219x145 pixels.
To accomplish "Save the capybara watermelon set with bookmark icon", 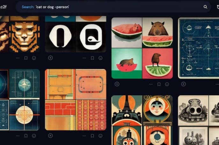I will pyautogui.click(x=159, y=84).
